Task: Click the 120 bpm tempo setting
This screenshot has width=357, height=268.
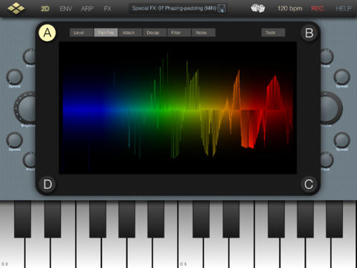Action: click(x=290, y=9)
